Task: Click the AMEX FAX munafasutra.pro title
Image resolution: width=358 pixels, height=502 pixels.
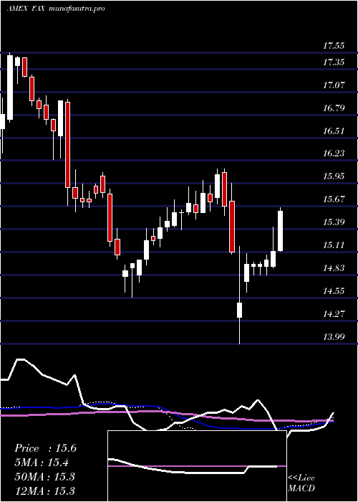Action: tap(56, 9)
